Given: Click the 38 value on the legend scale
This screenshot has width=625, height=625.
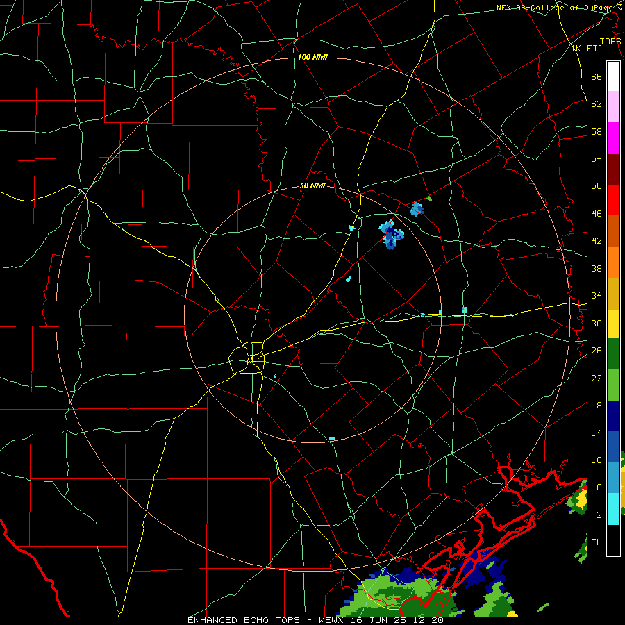Looking at the screenshot, I should click(597, 268).
